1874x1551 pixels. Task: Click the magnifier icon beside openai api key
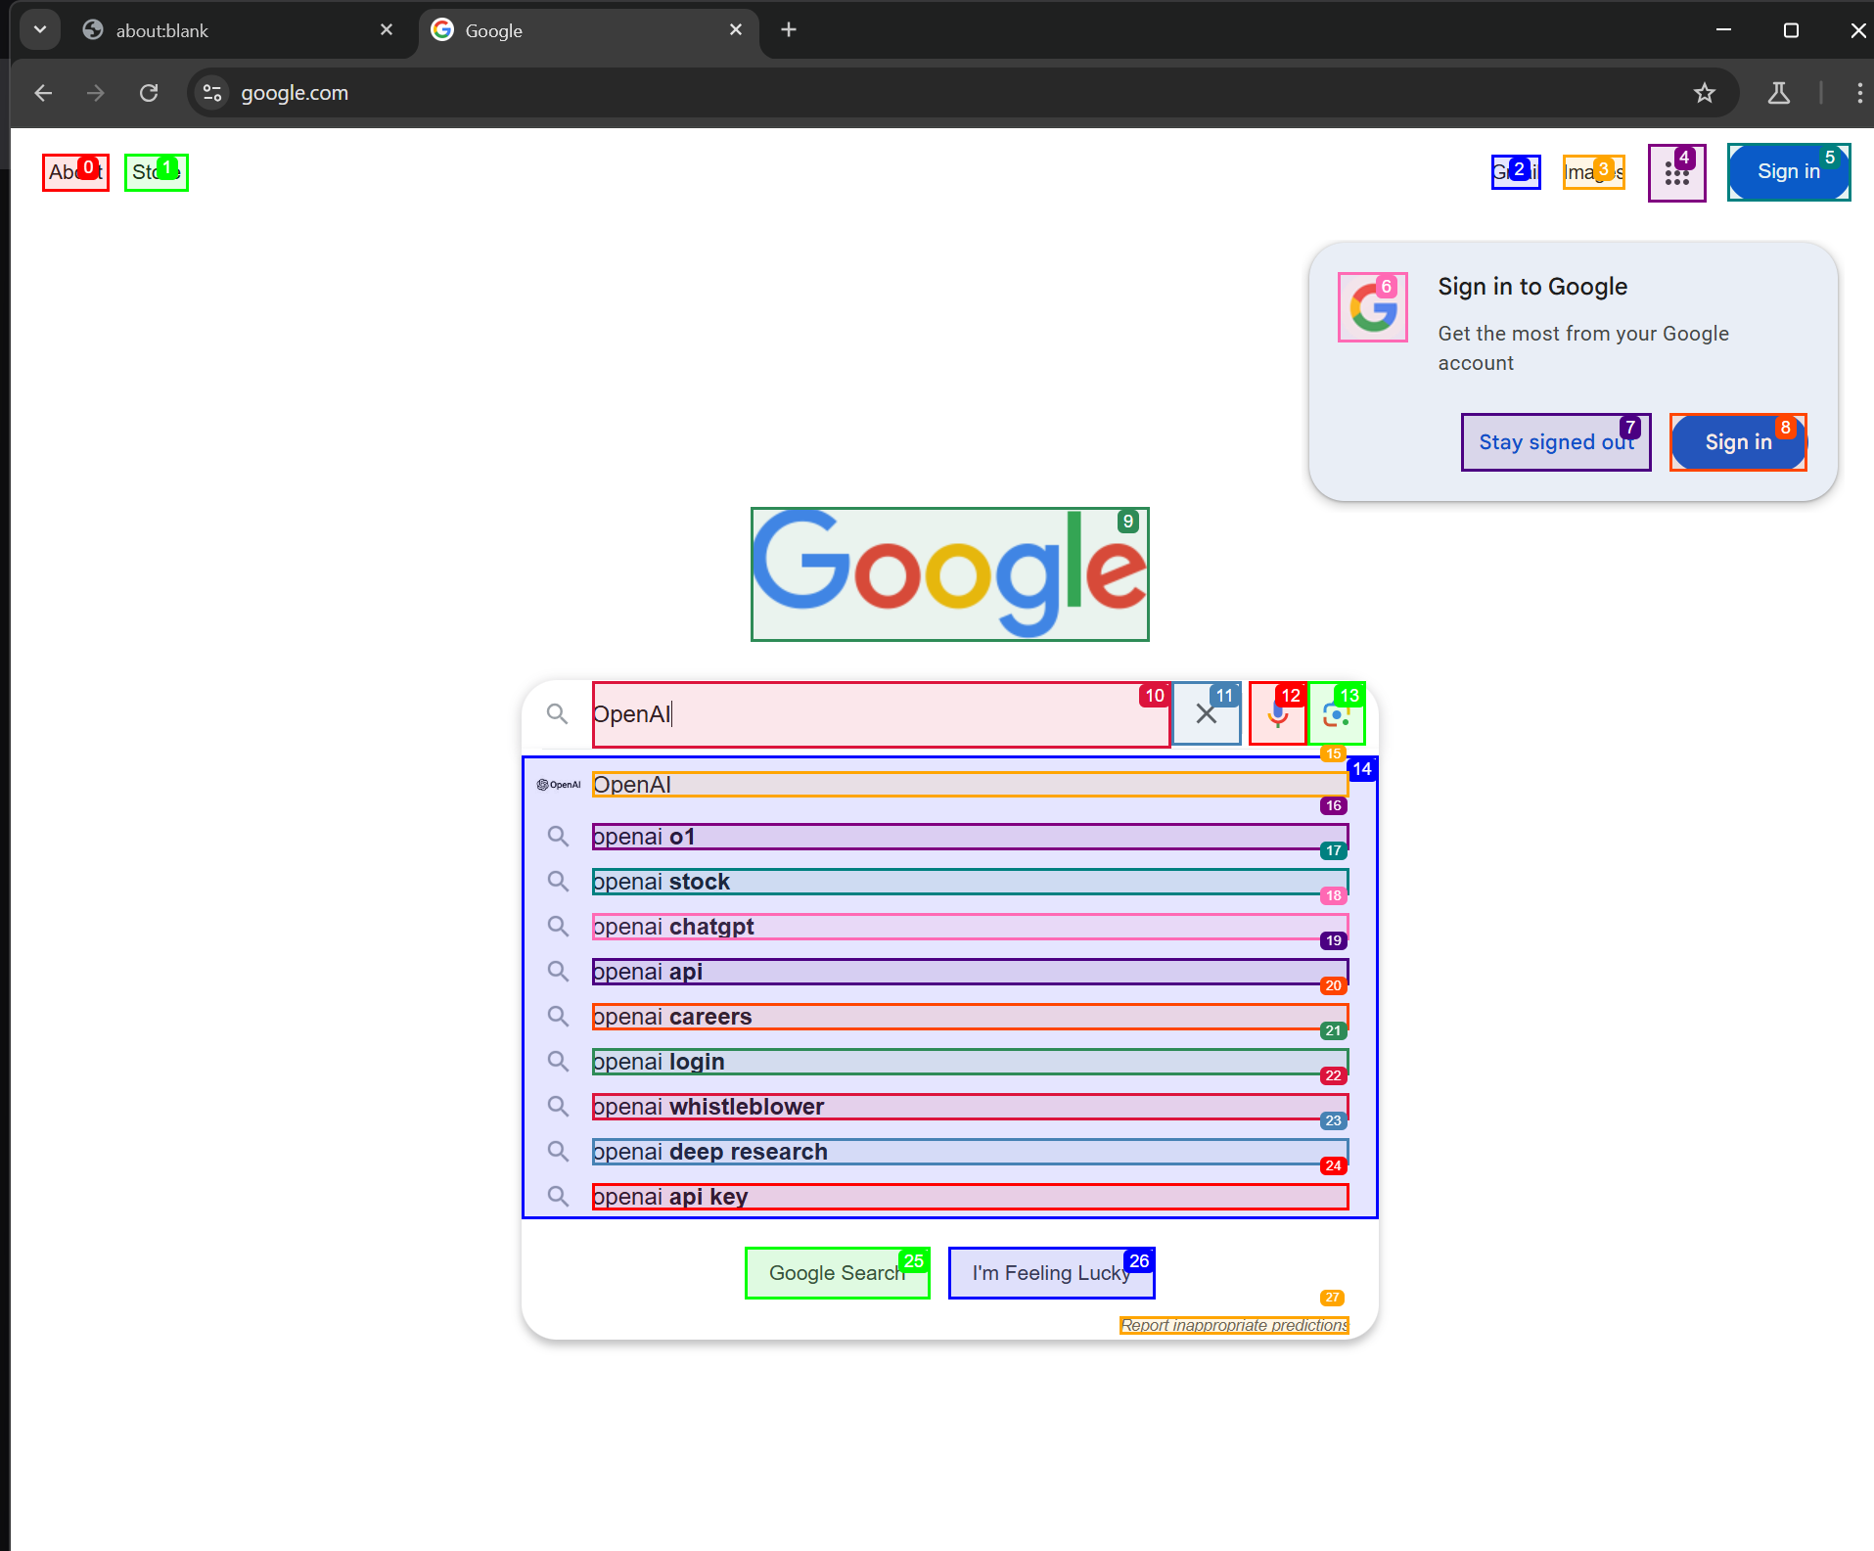(558, 1197)
